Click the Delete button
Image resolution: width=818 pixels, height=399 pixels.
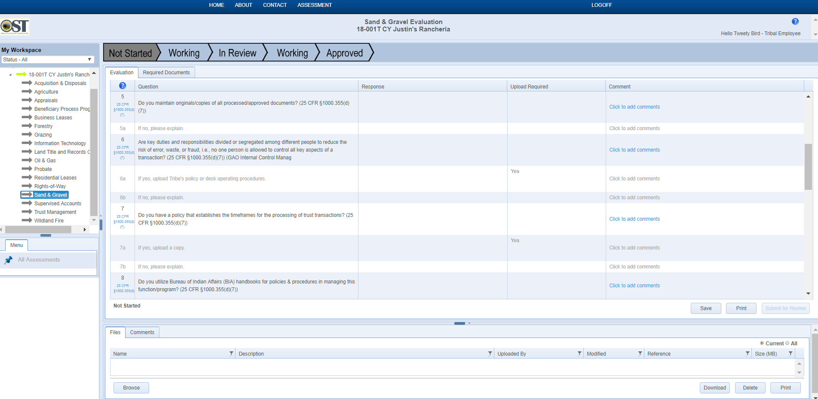pyautogui.click(x=750, y=388)
